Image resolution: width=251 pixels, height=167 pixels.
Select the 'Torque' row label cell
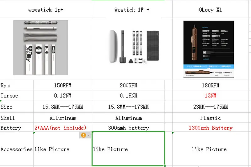17,96
